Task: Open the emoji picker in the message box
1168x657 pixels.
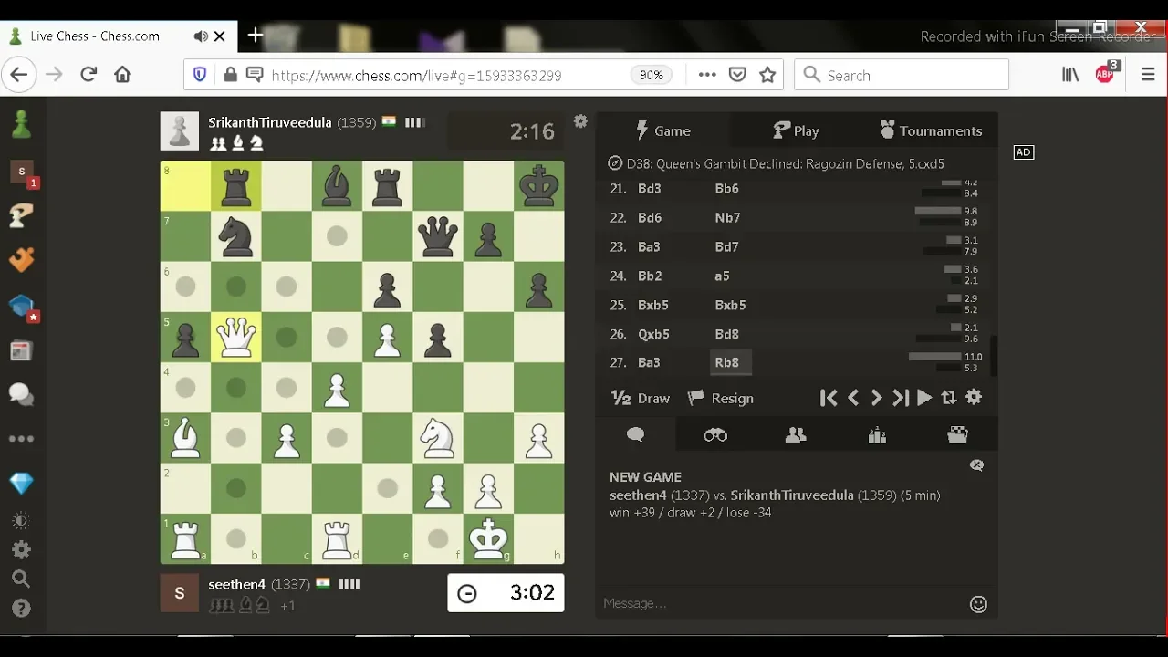Action: (x=978, y=604)
